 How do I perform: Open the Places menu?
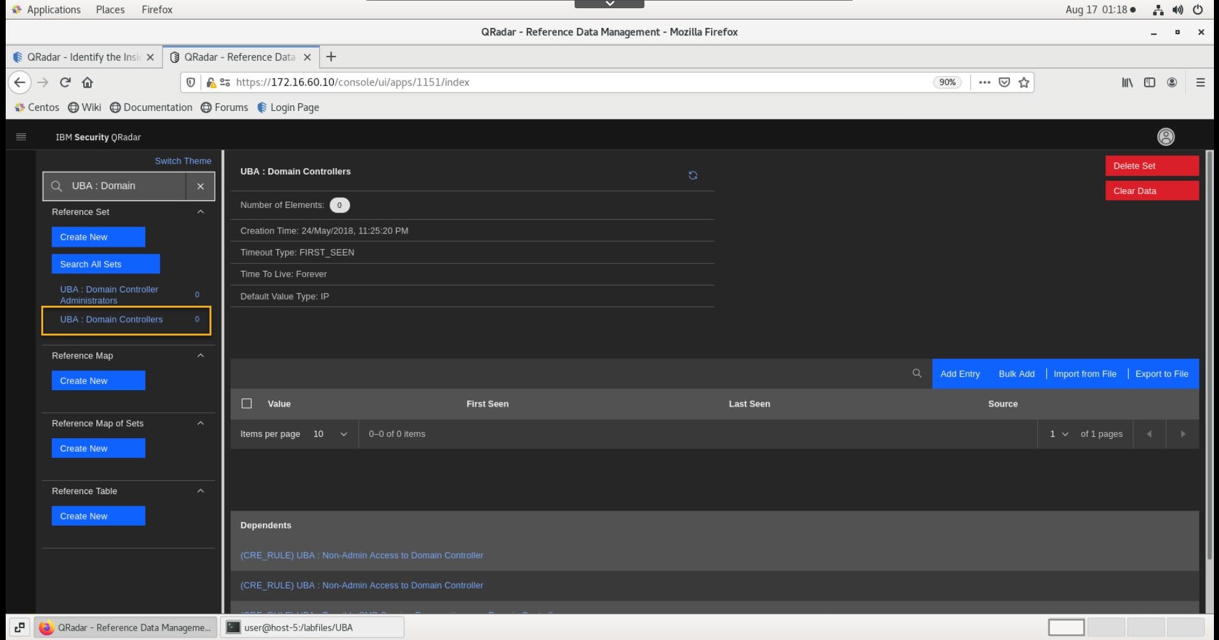[110, 10]
